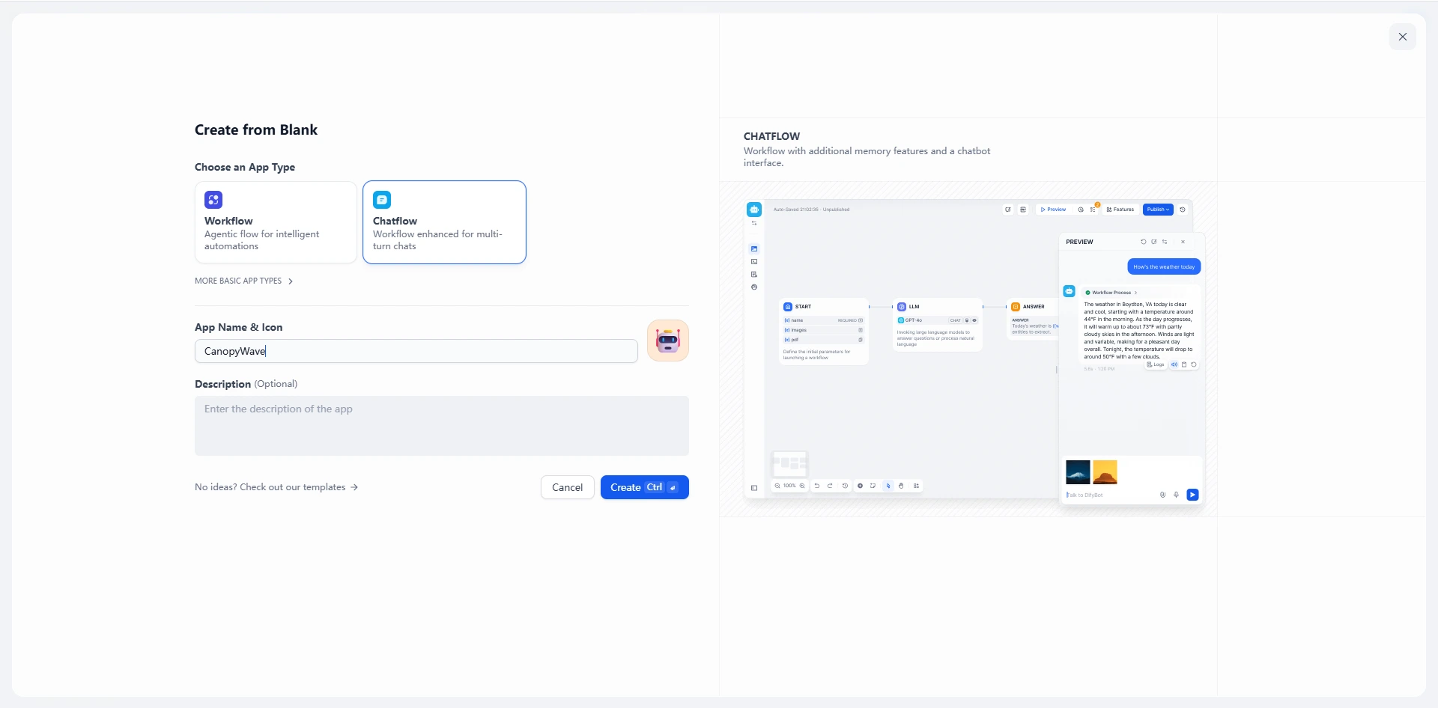
Task: Click the App Name input field
Action: [x=416, y=351]
